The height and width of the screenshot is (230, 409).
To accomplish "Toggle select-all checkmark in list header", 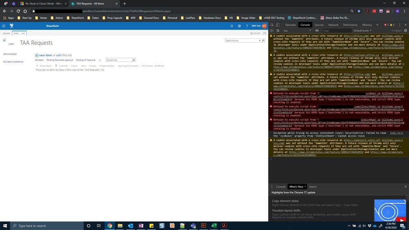I will point(37,66).
